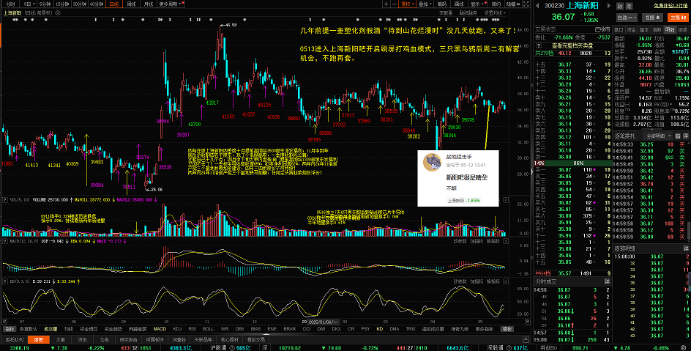Switch to 分时 intraday chart tab

(10, 4)
